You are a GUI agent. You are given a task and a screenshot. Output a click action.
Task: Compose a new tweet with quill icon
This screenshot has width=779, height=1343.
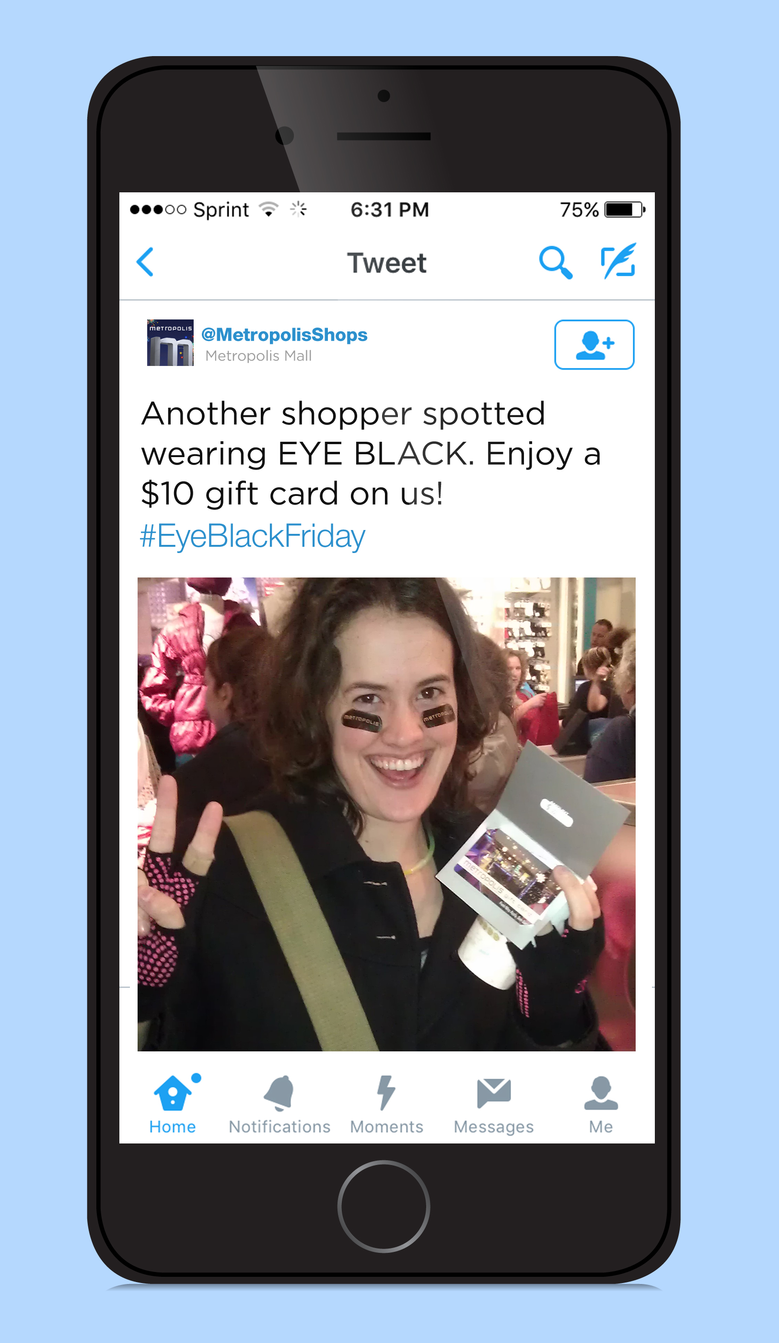click(618, 260)
